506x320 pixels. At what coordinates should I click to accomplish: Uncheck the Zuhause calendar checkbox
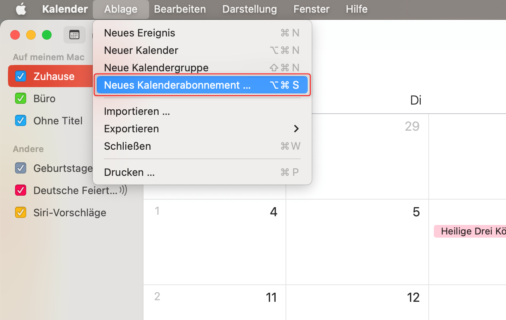point(20,76)
